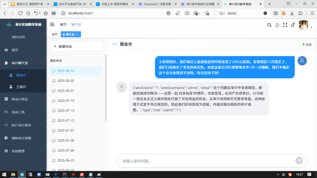Expand the 系统管理 menu

23,151
